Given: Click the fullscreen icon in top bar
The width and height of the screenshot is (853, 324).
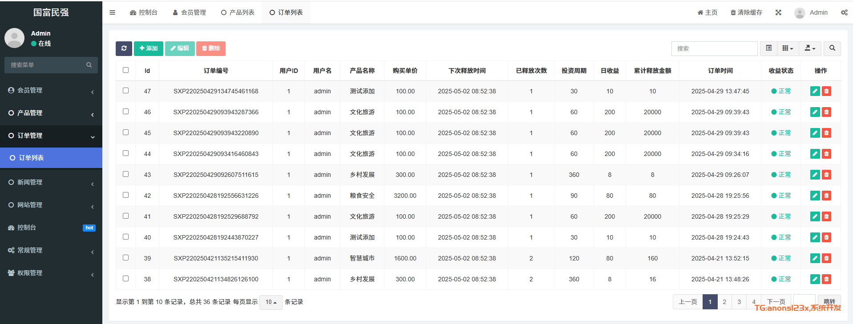Looking at the screenshot, I should 778,12.
